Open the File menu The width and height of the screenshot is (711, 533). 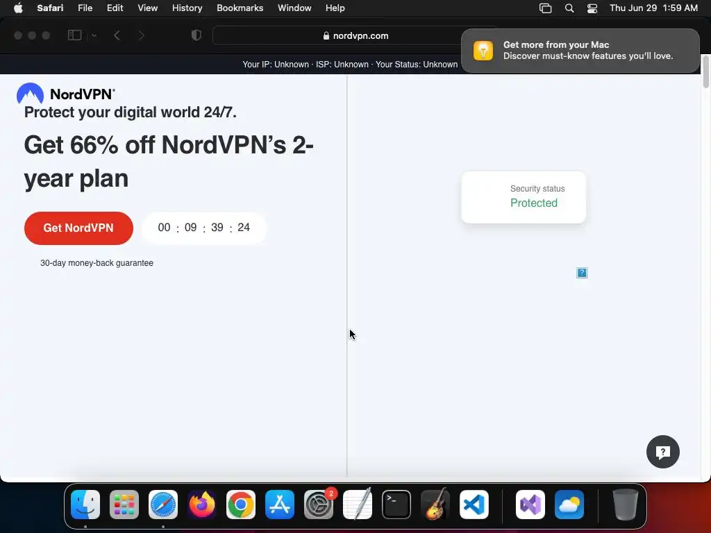click(x=85, y=8)
